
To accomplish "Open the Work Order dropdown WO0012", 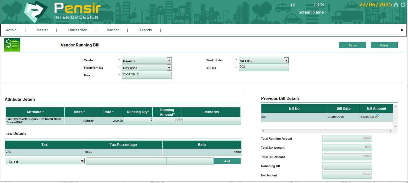I will point(286,60).
